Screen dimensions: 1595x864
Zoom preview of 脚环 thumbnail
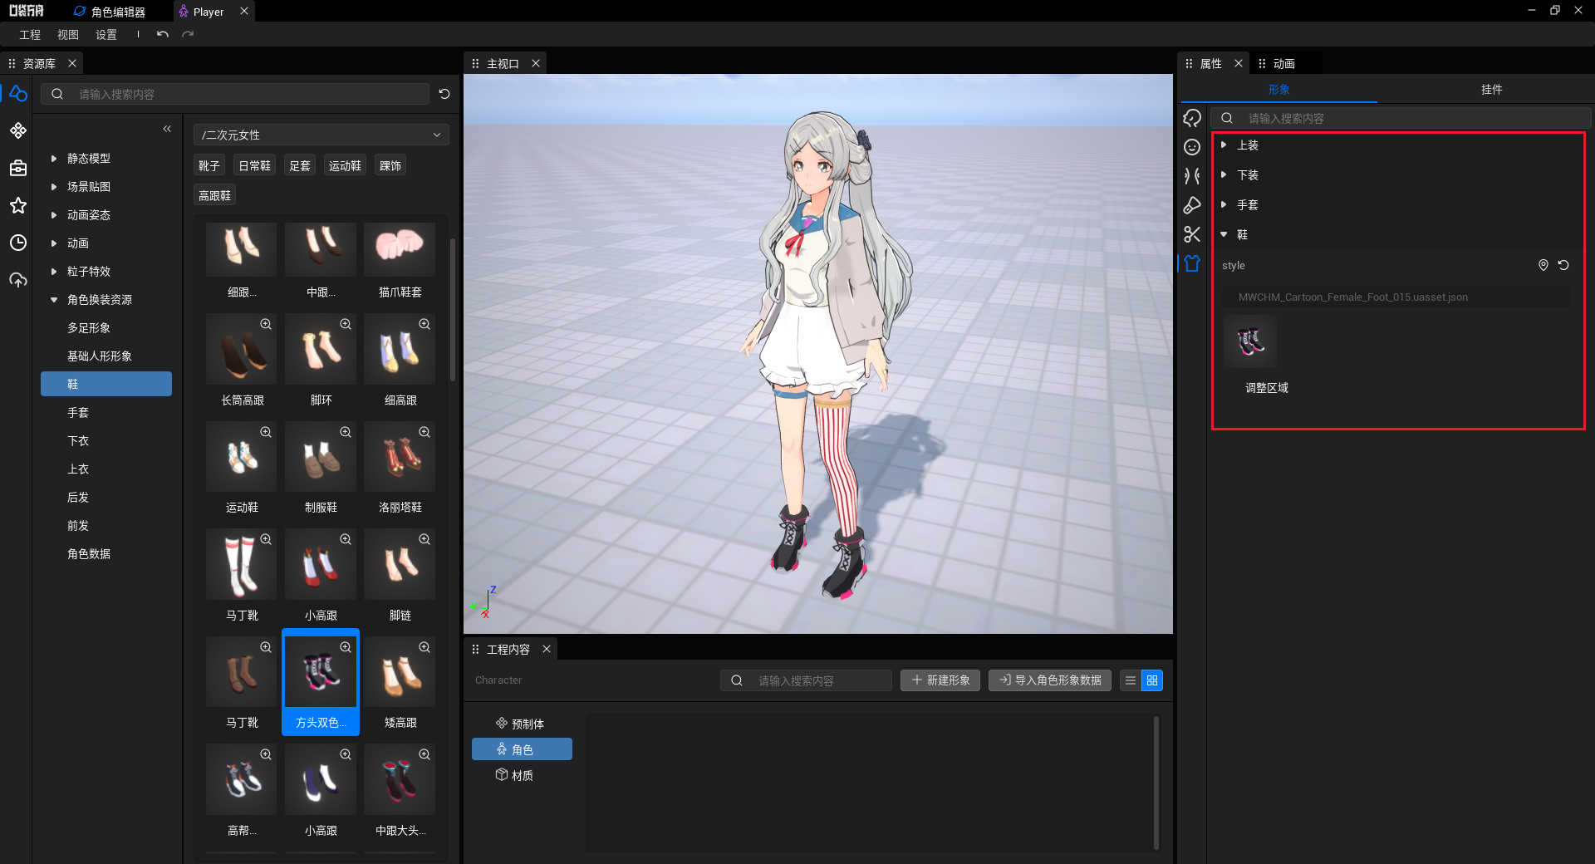(x=346, y=324)
